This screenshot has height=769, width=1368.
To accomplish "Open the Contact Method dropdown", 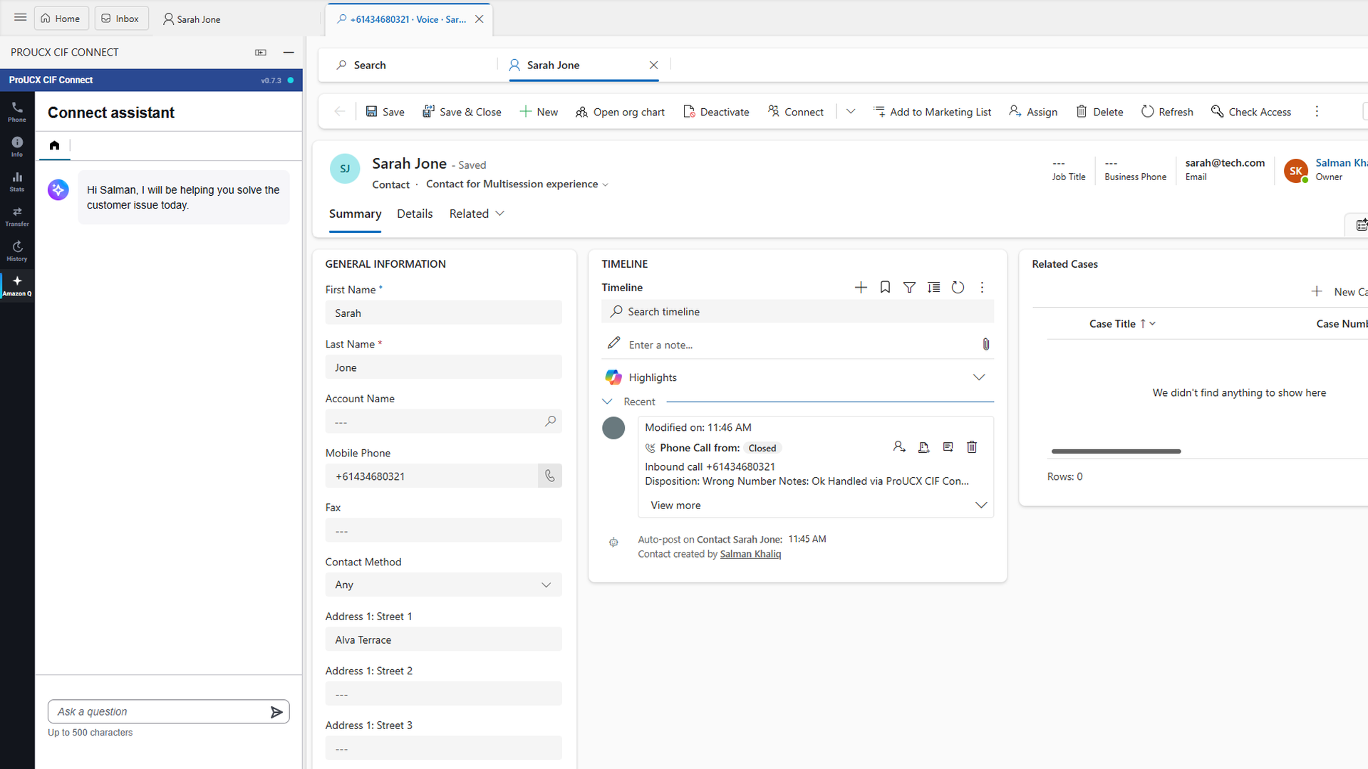I will pos(443,585).
